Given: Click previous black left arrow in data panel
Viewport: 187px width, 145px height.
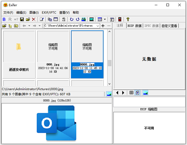Looking at the screenshot, I should 117,92.
